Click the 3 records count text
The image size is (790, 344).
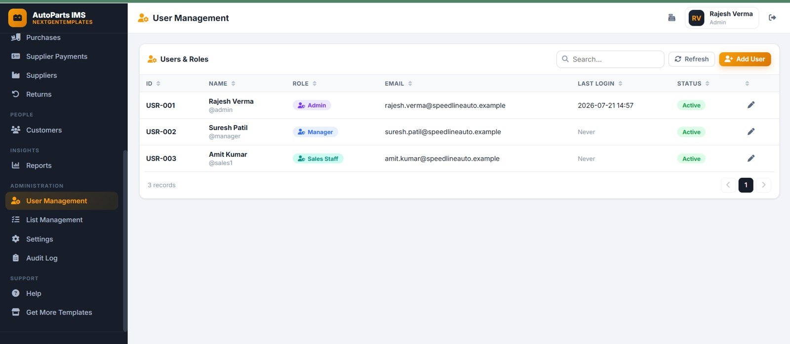pyautogui.click(x=161, y=185)
